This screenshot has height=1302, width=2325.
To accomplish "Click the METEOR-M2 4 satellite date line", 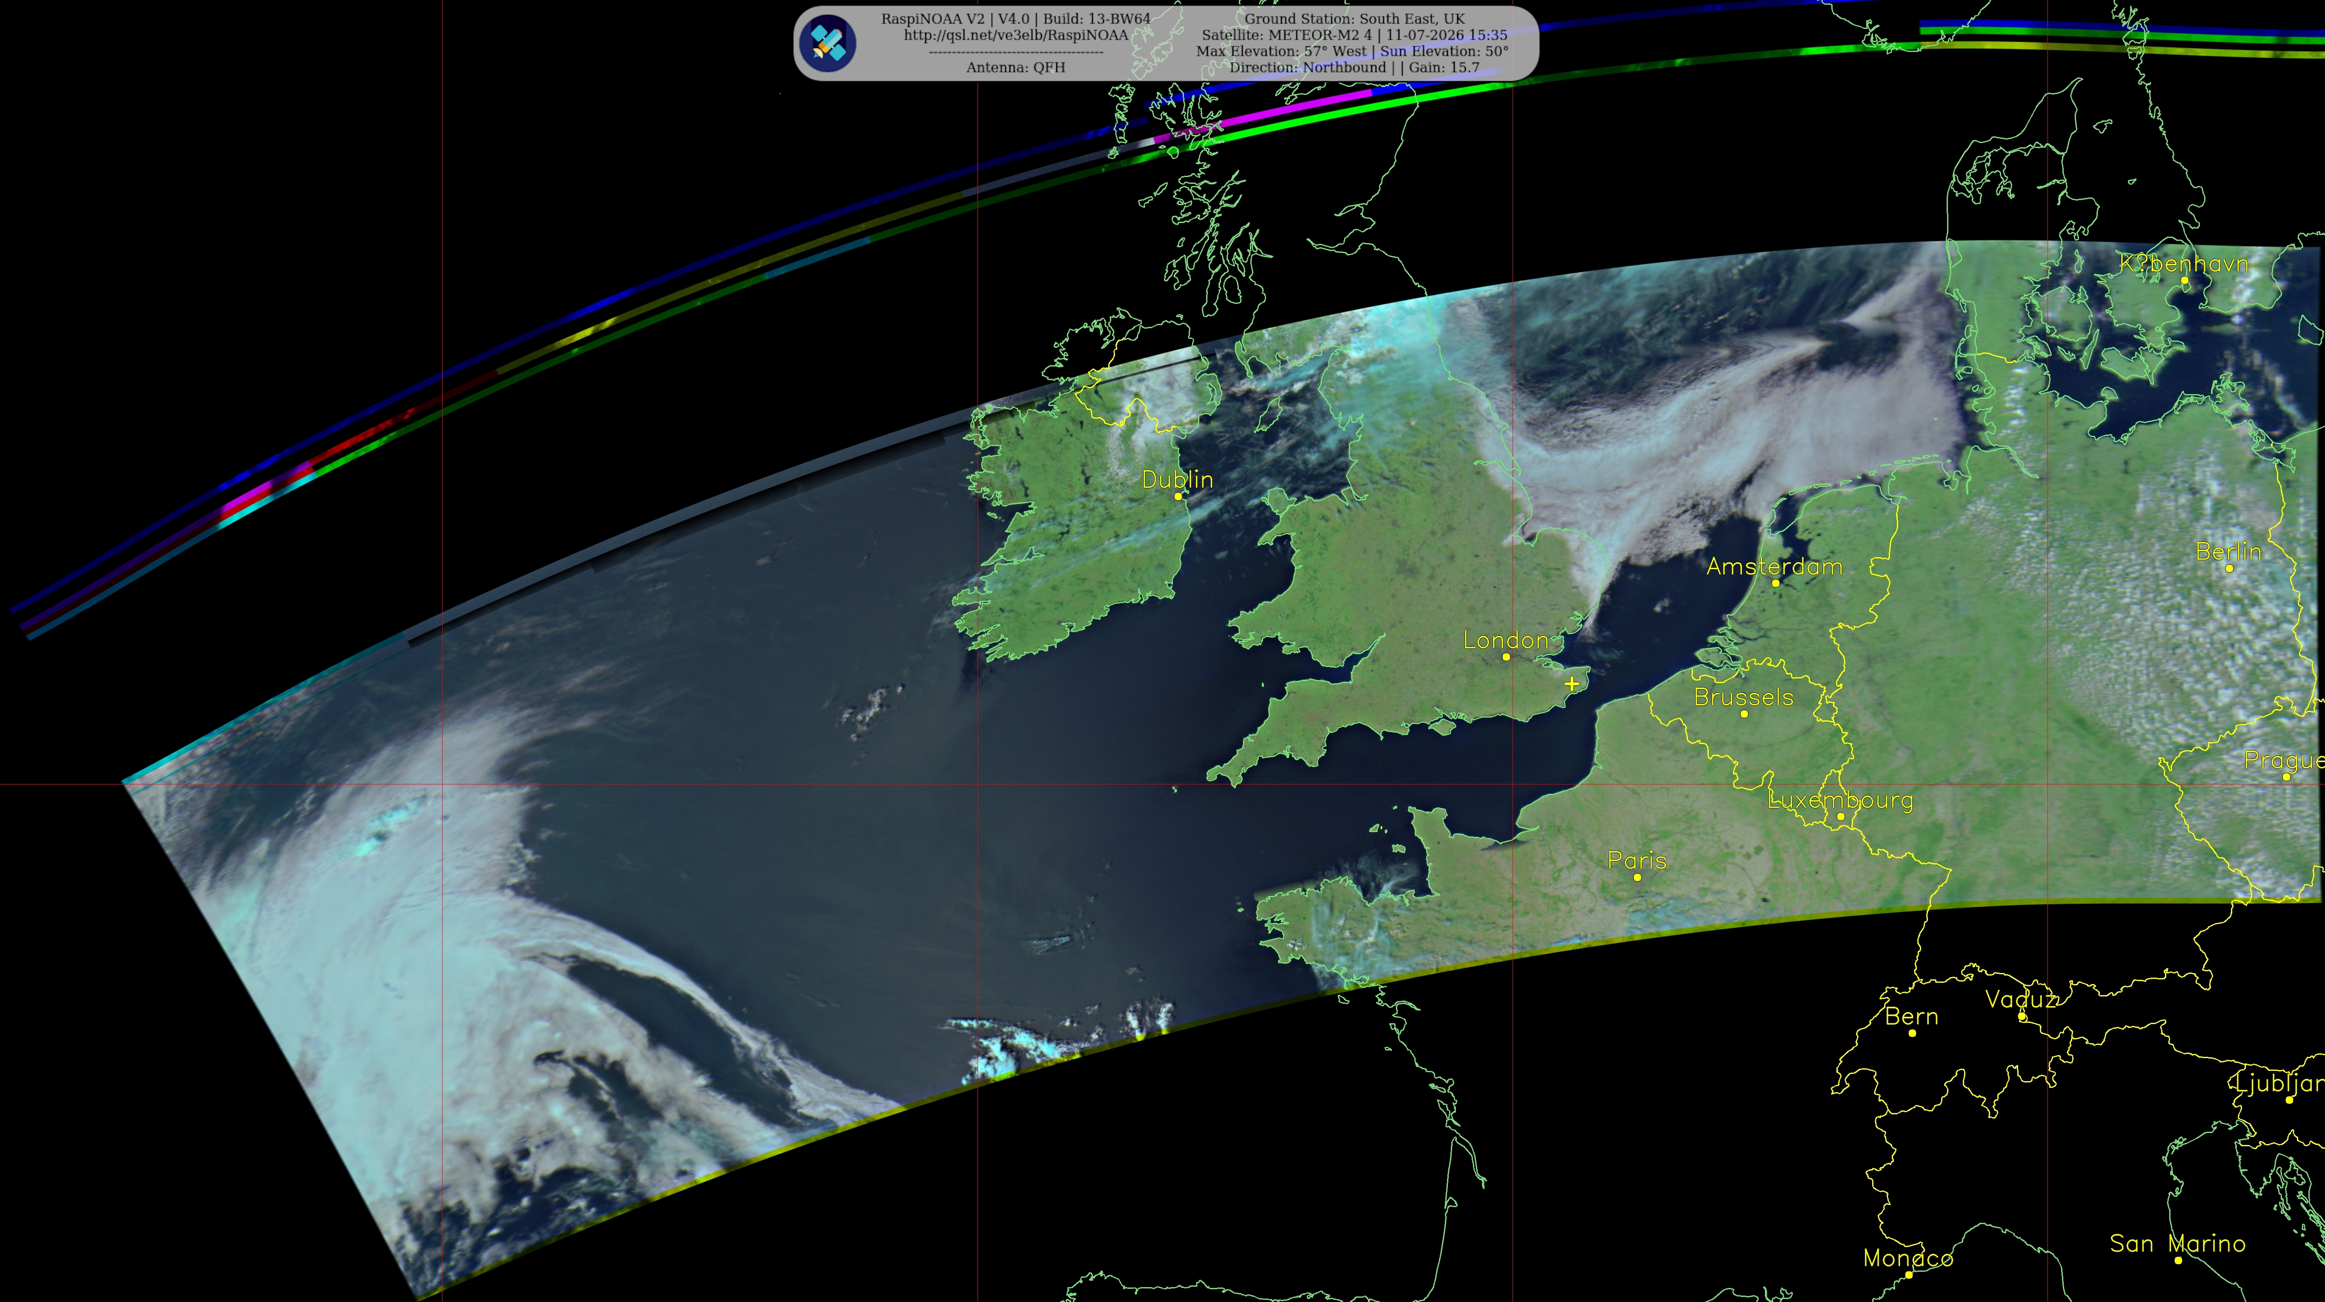I will click(x=1355, y=35).
